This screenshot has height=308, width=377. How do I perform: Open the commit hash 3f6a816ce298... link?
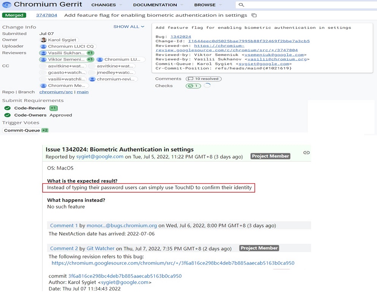coord(125,276)
